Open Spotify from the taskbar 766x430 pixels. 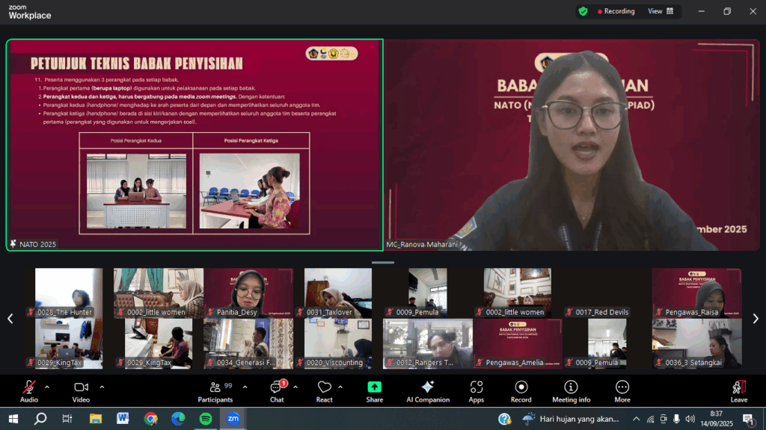(x=205, y=419)
